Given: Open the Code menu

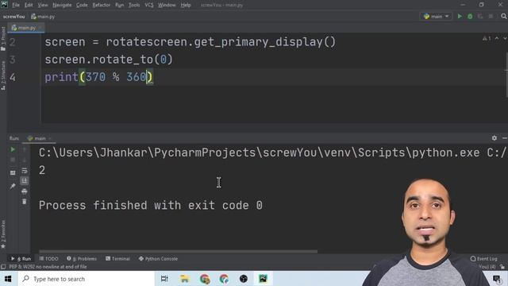Looking at the screenshot, I should [x=82, y=5].
